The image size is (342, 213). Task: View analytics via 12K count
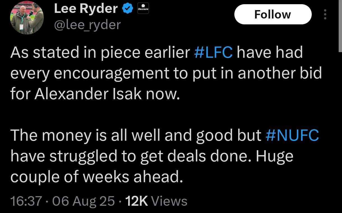click(137, 201)
